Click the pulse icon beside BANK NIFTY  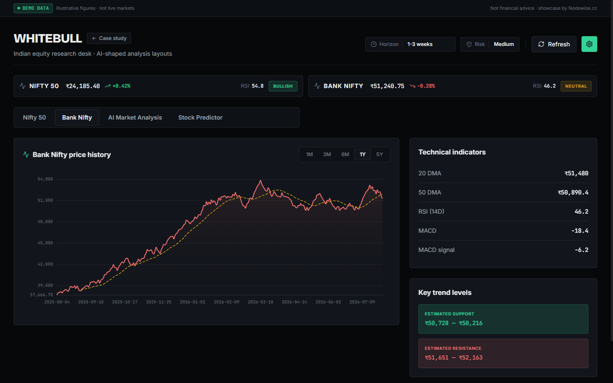[x=317, y=86]
